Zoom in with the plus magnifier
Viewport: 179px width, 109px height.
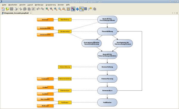tap(47, 9)
